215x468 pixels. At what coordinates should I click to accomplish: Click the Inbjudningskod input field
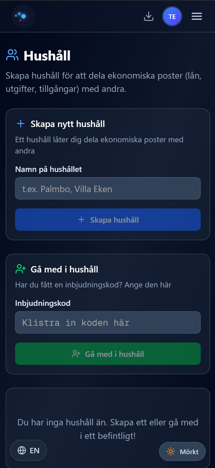click(108, 322)
